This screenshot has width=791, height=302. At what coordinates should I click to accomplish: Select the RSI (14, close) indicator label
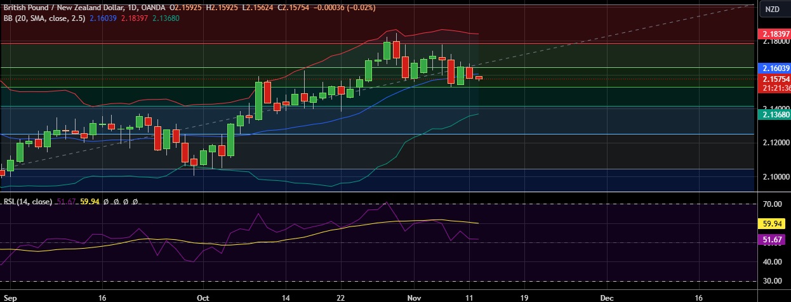tap(29, 202)
